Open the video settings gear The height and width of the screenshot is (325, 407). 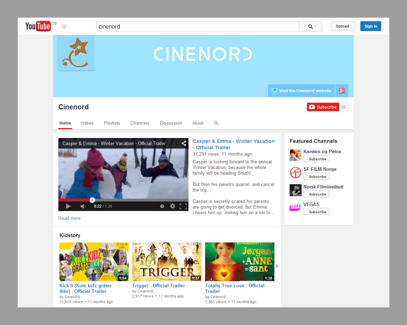pos(173,206)
